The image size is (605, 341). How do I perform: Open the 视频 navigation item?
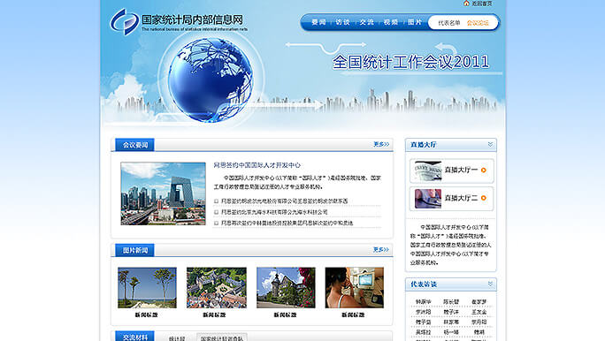390,22
